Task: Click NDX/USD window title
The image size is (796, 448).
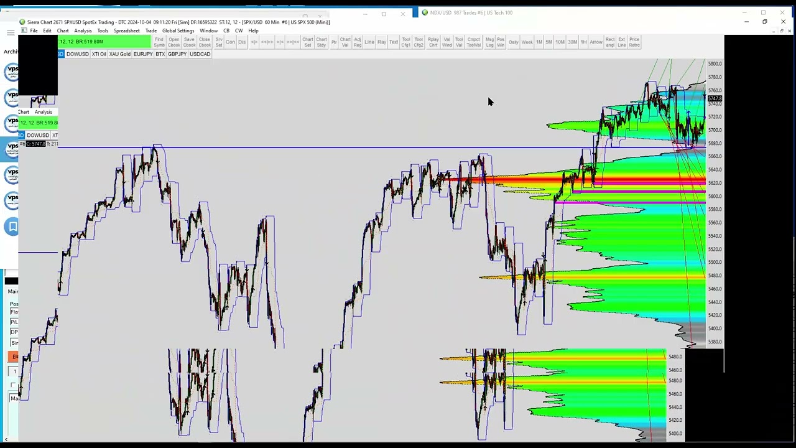Action: point(471,12)
